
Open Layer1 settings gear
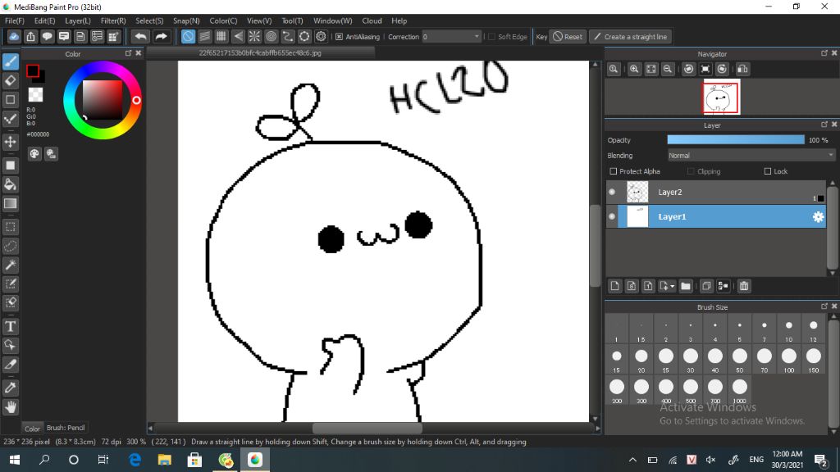click(818, 216)
